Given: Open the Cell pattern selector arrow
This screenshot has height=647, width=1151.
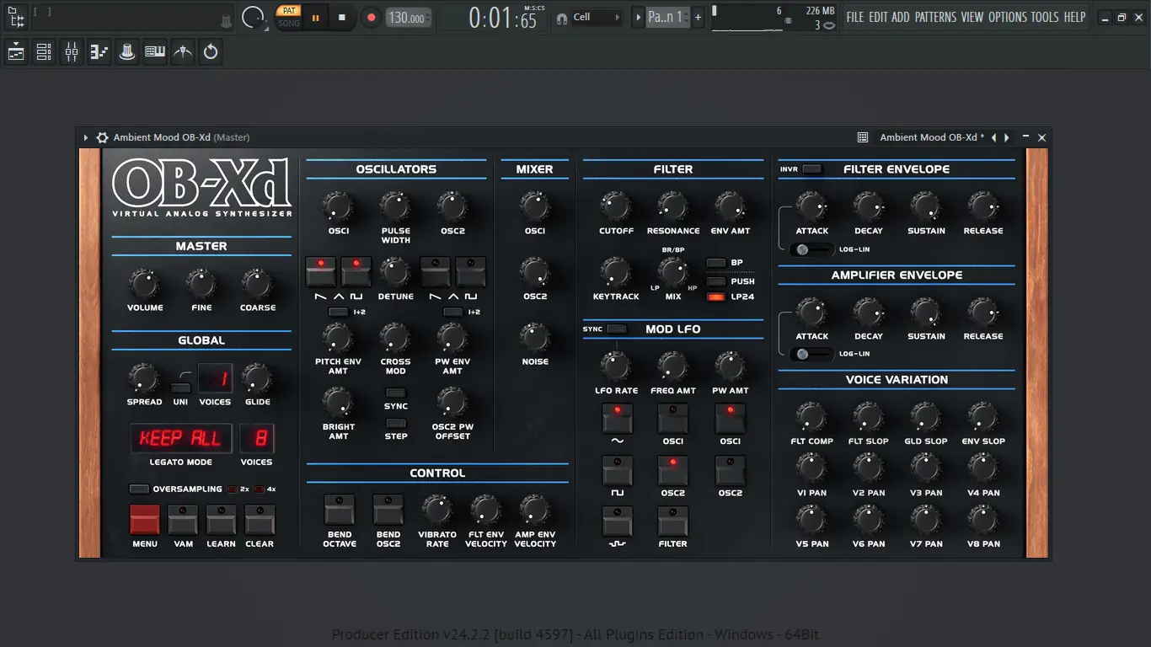Looking at the screenshot, I should [x=619, y=17].
